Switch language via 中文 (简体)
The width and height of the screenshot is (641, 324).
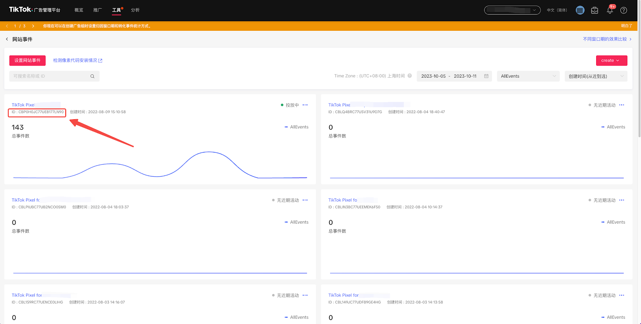[557, 10]
